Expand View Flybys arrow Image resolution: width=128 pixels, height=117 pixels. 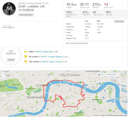point(14,27)
